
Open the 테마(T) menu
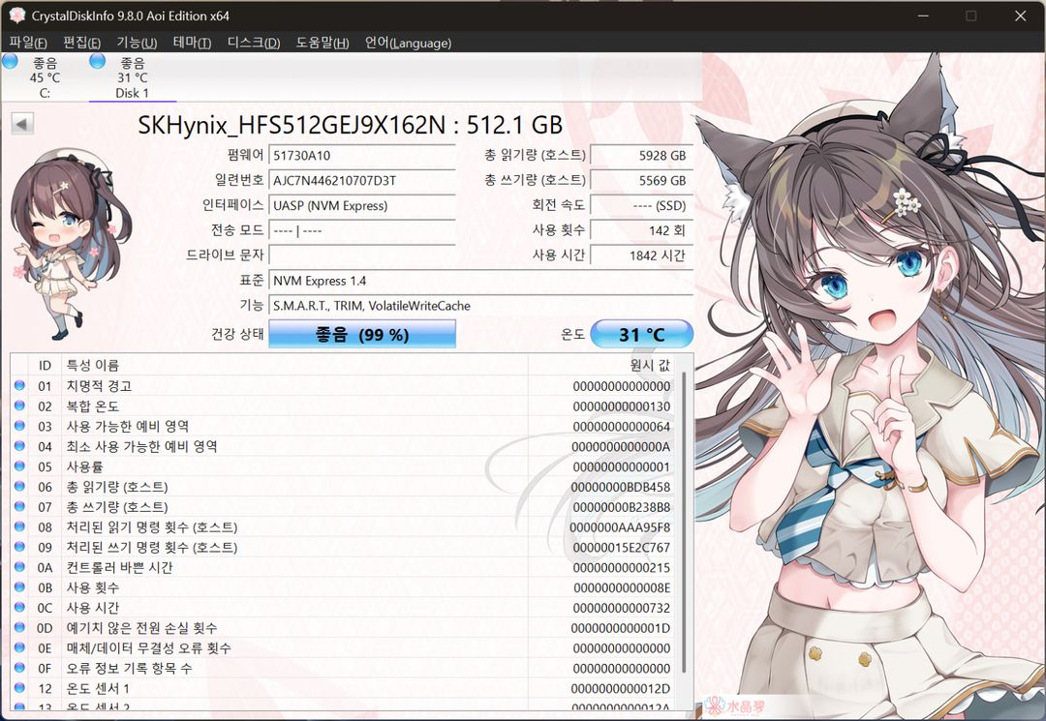tap(191, 43)
